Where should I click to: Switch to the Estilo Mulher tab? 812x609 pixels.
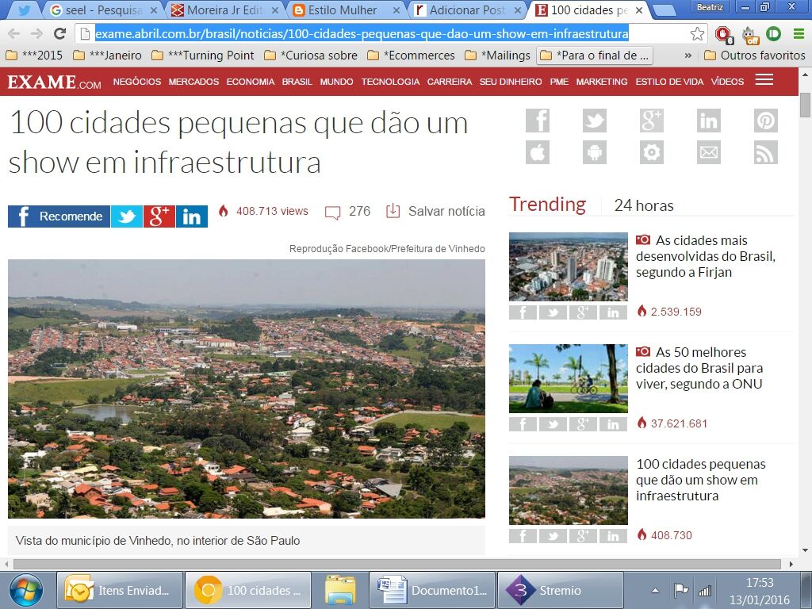(x=346, y=10)
